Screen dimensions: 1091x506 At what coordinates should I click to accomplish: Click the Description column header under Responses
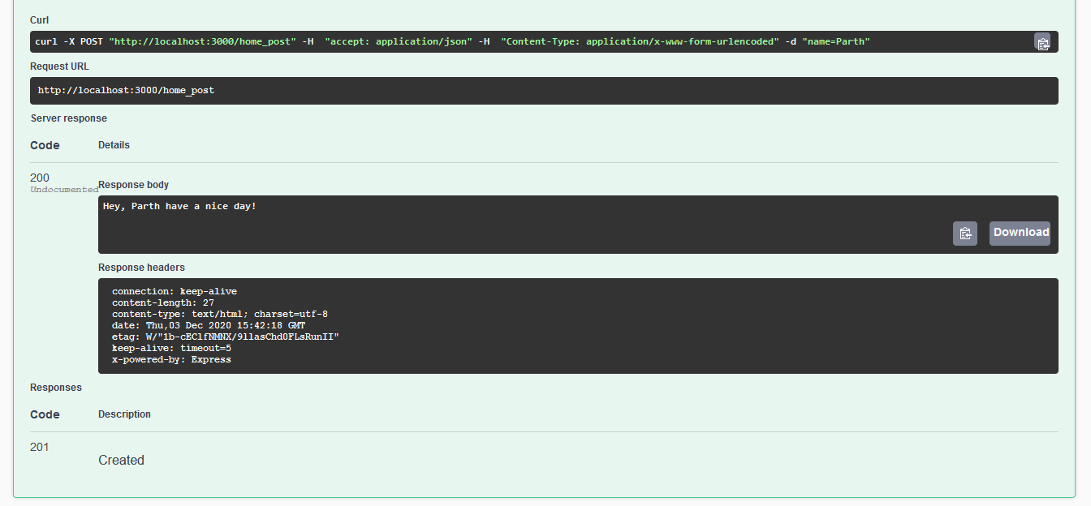[x=124, y=414]
